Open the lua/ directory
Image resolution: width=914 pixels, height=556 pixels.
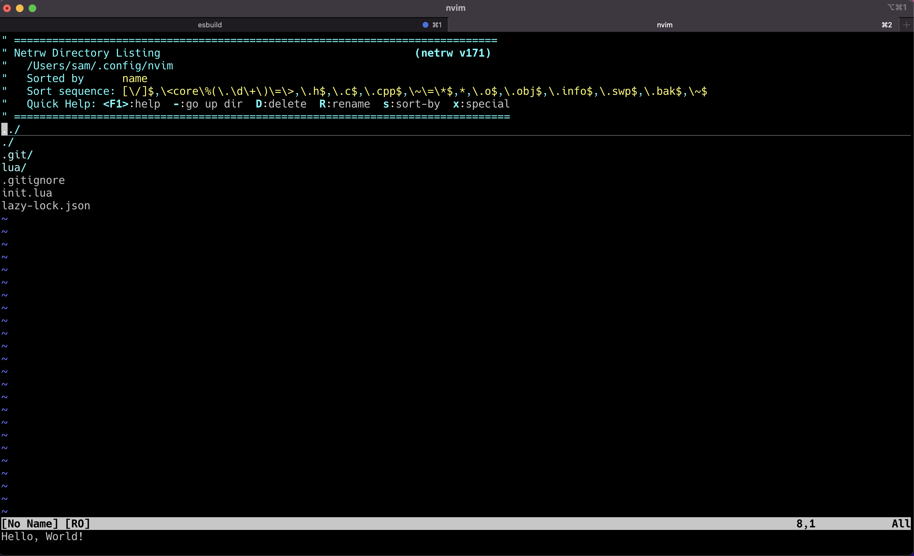(14, 168)
